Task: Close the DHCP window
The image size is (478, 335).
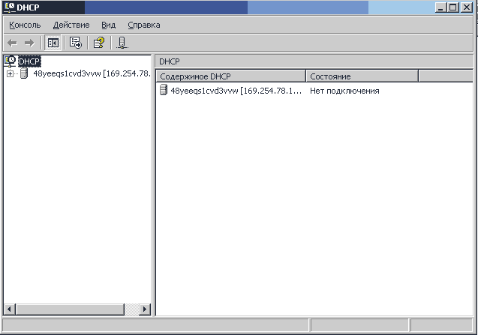Action: click(x=466, y=7)
